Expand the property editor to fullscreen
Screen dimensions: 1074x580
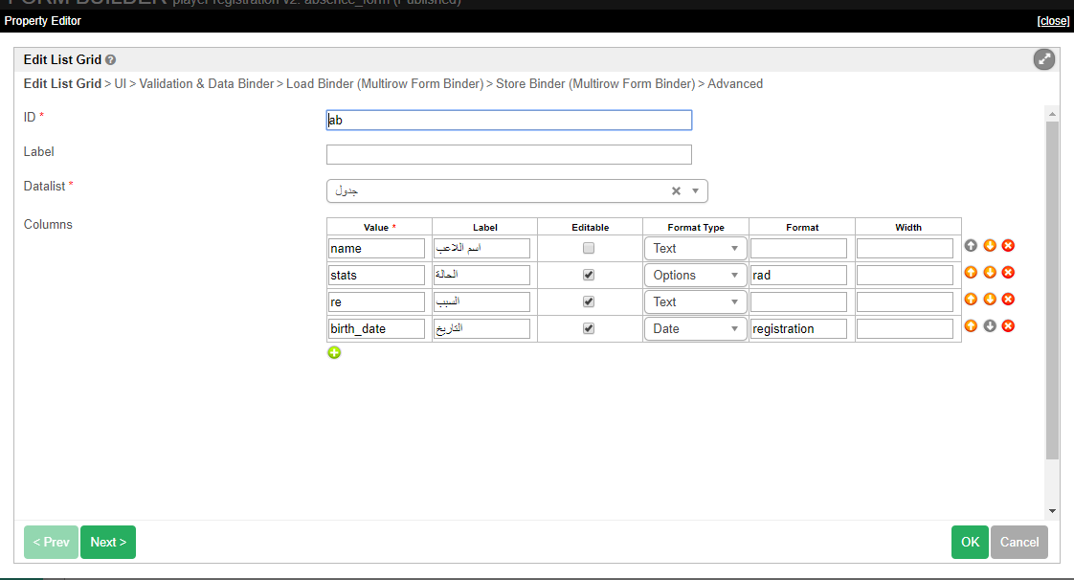click(x=1044, y=59)
